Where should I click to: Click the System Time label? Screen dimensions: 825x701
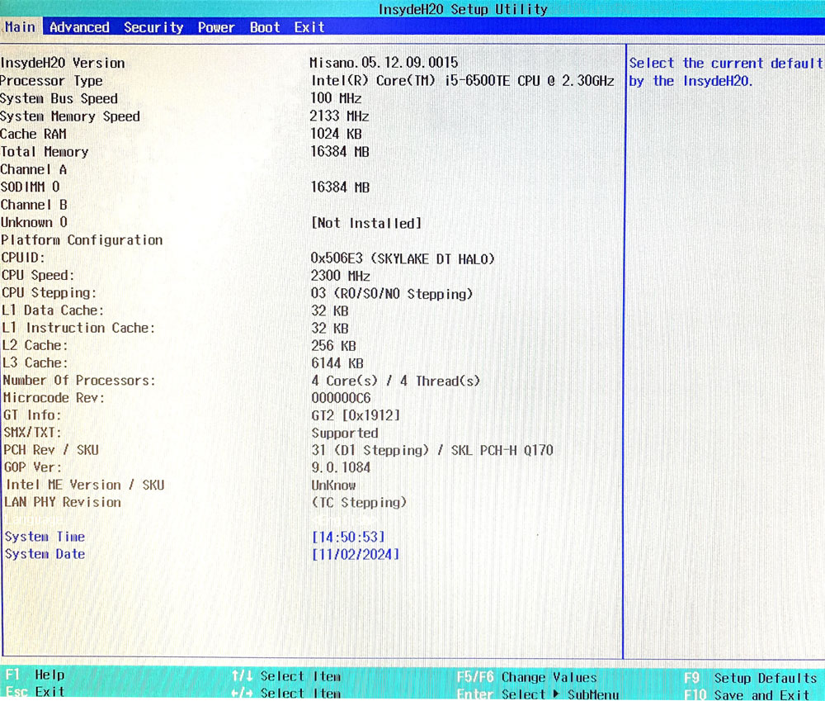tap(45, 537)
